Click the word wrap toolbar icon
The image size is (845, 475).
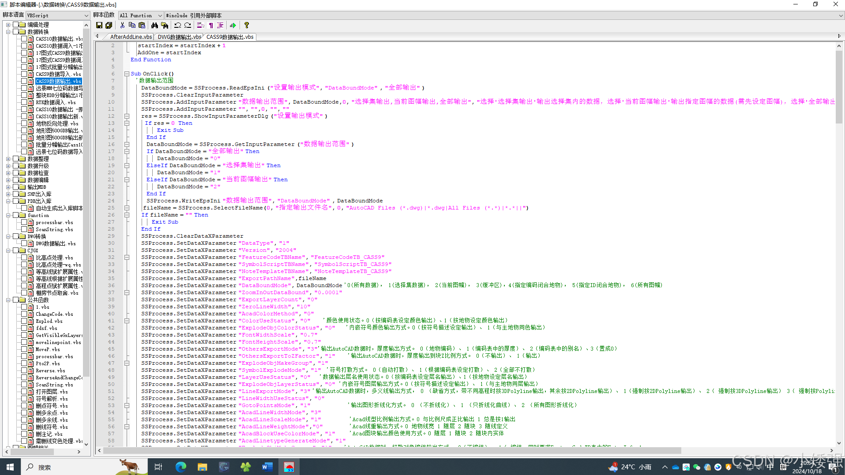pyautogui.click(x=200, y=25)
